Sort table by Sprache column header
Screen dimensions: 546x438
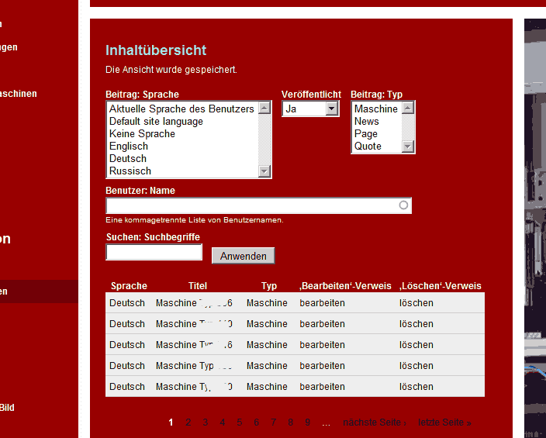tap(129, 286)
